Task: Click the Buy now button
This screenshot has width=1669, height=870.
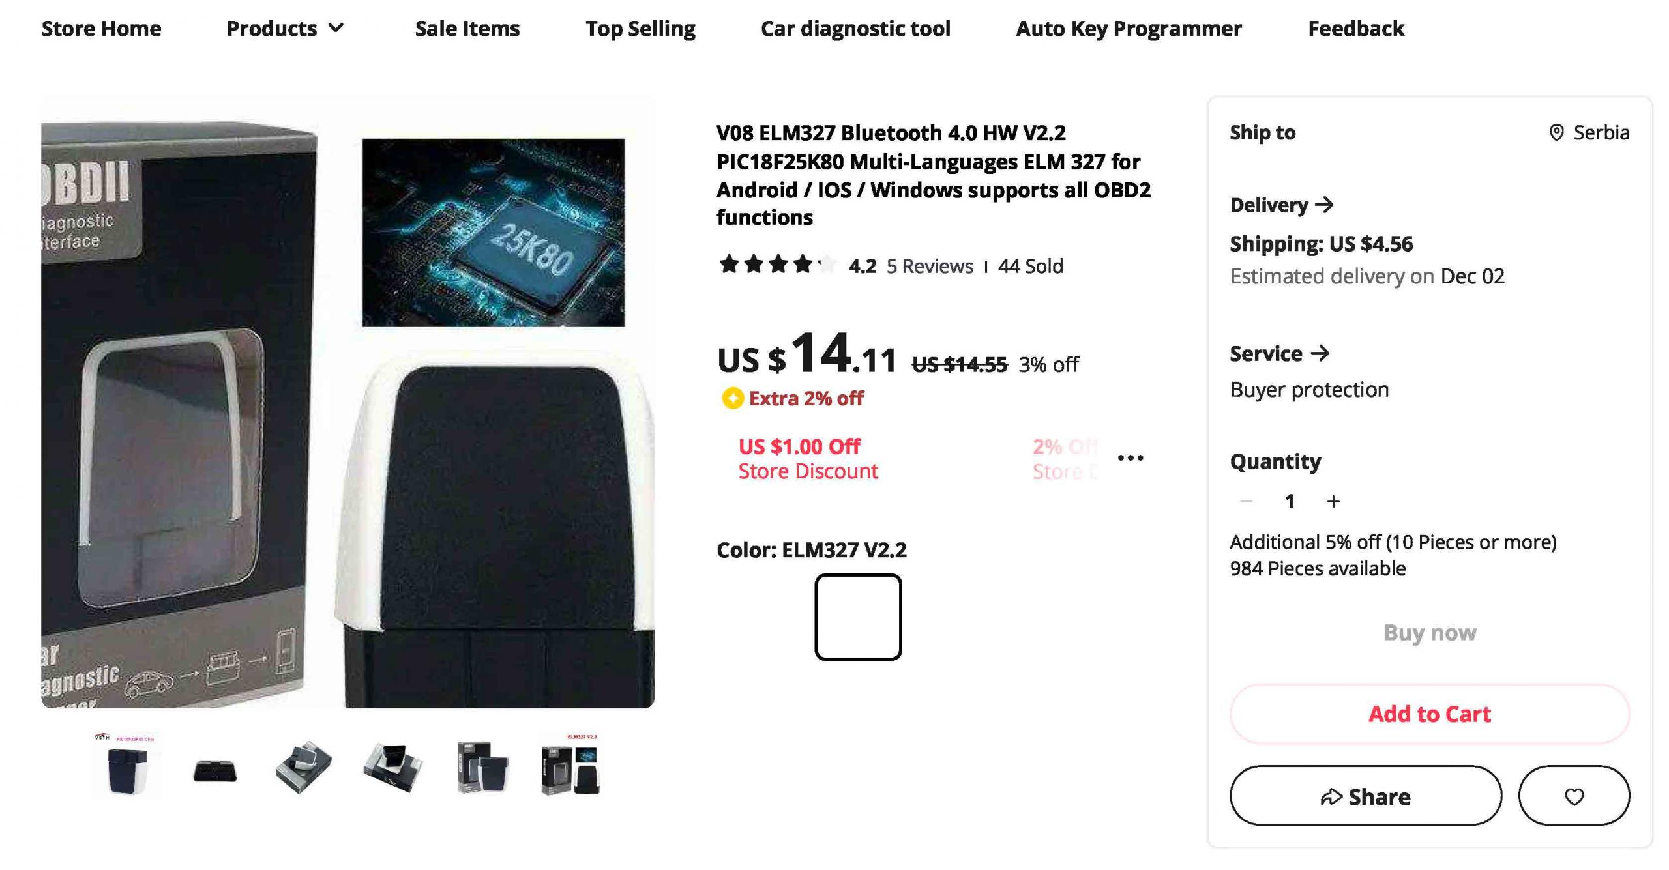Action: pyautogui.click(x=1429, y=632)
